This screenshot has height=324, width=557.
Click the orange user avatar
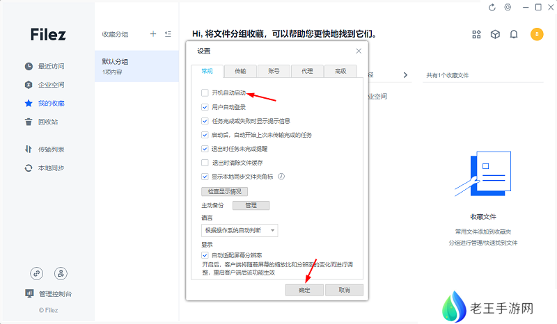[x=537, y=35]
